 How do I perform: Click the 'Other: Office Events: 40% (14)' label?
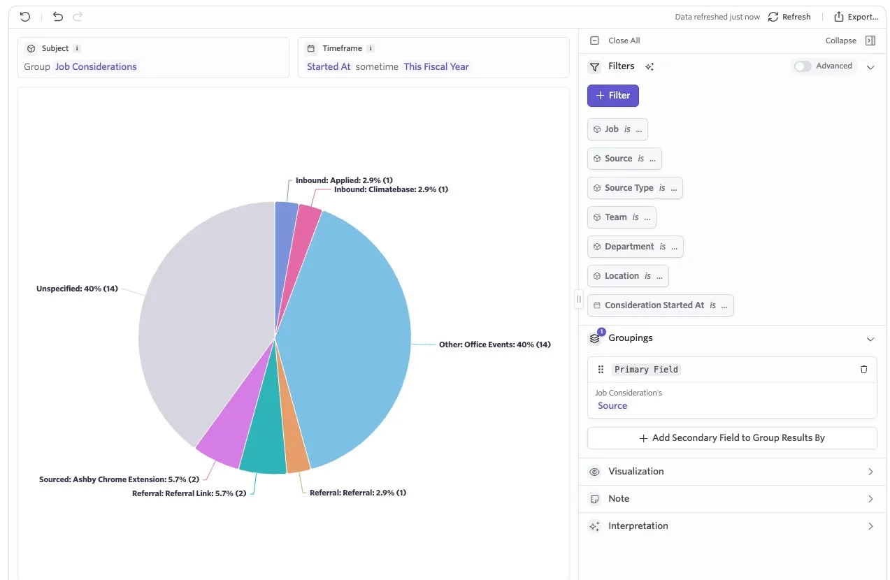coord(495,345)
